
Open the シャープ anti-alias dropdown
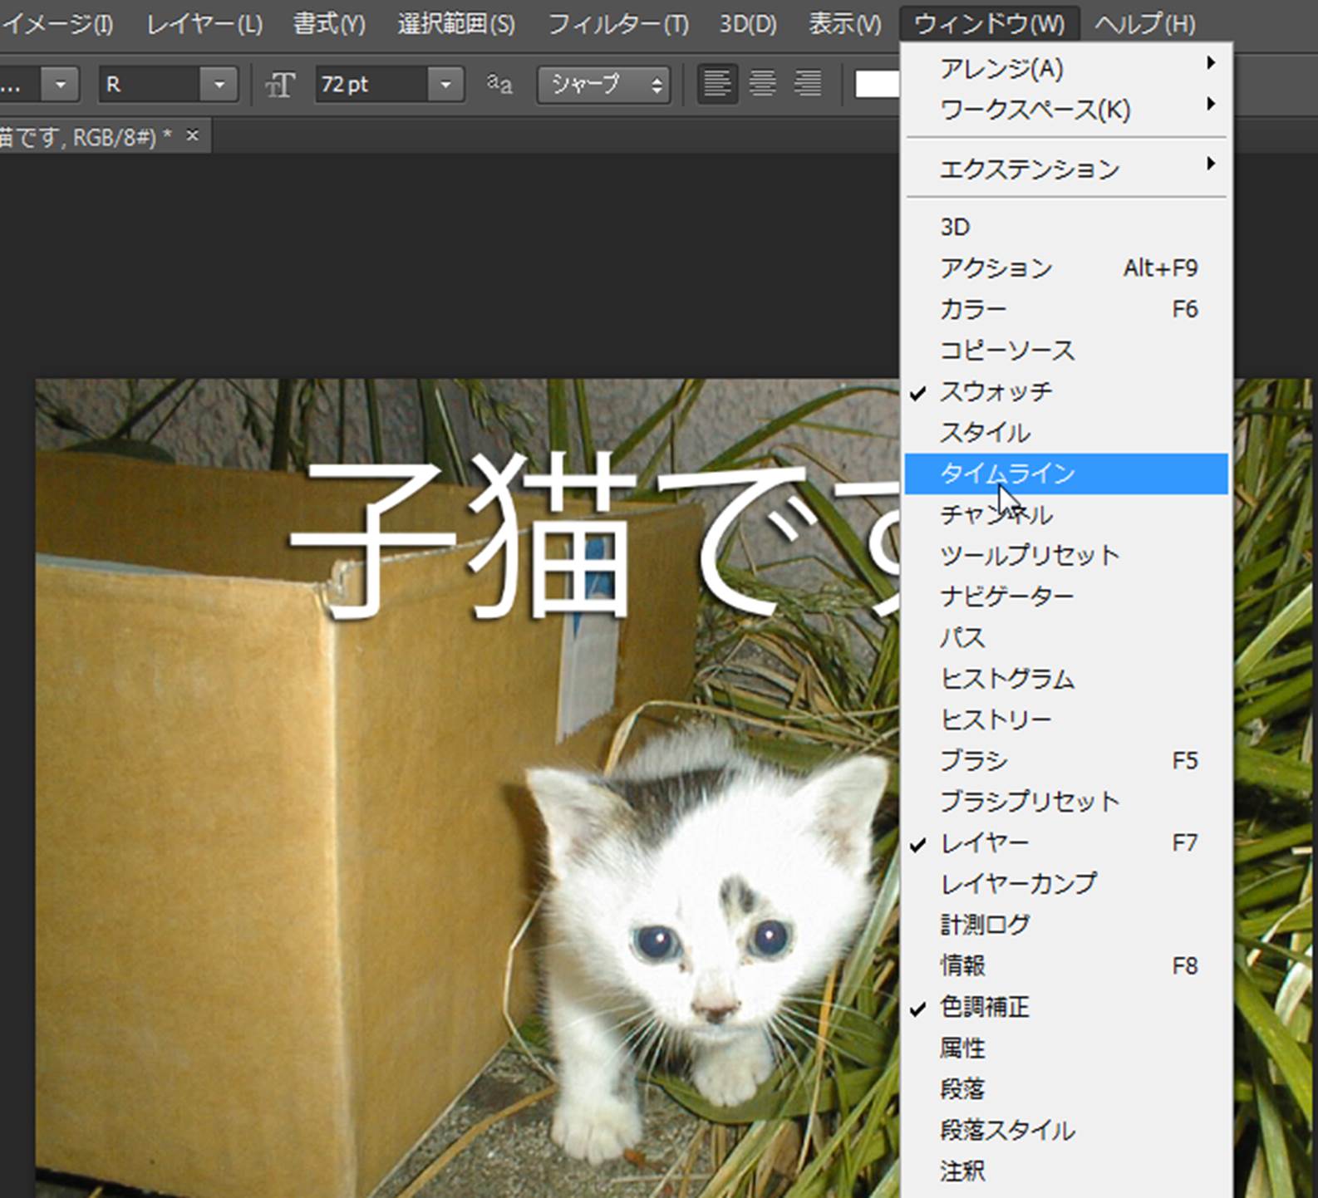point(603,85)
